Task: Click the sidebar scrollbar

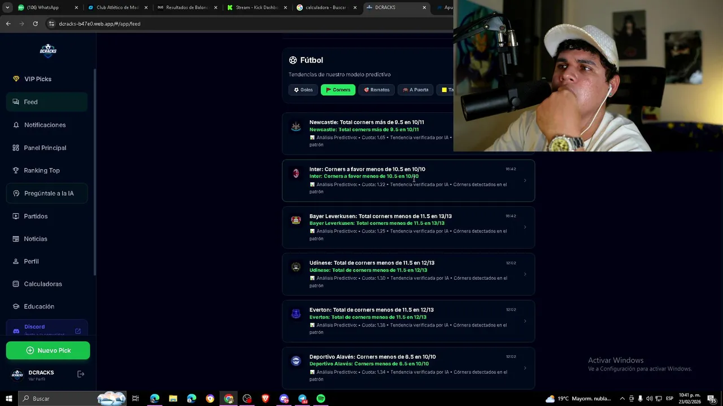Action: click(x=94, y=172)
